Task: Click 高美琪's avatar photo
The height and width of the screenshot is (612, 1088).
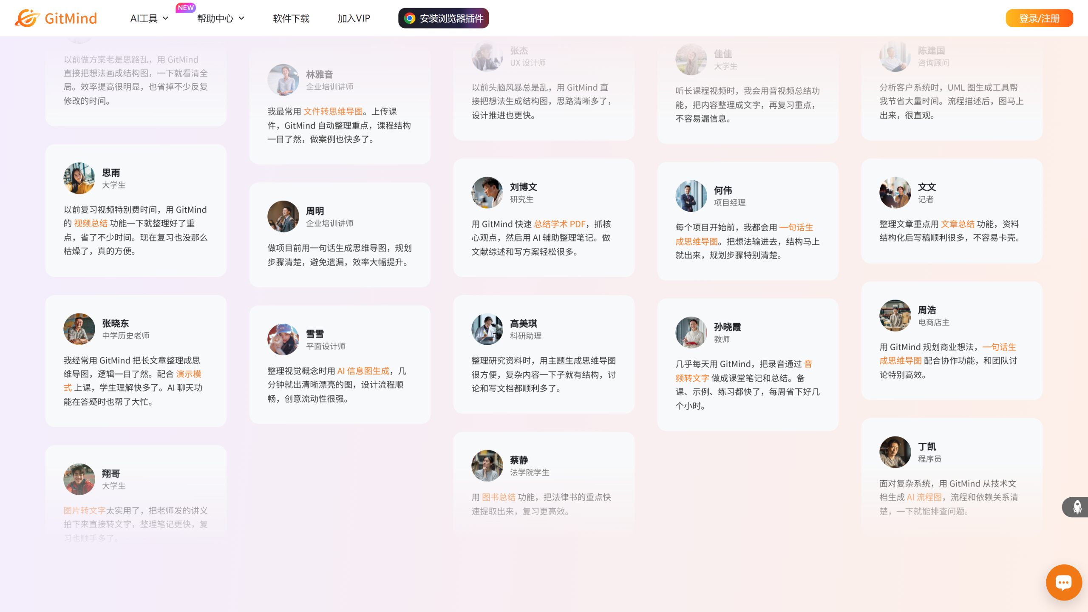Action: coord(487,329)
